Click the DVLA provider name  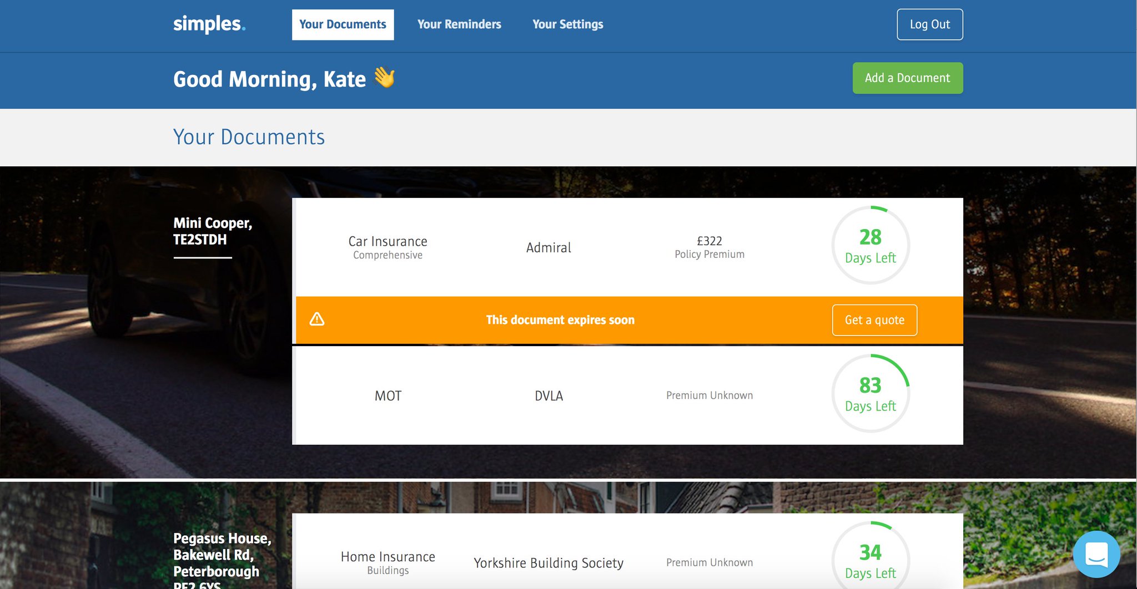(549, 396)
